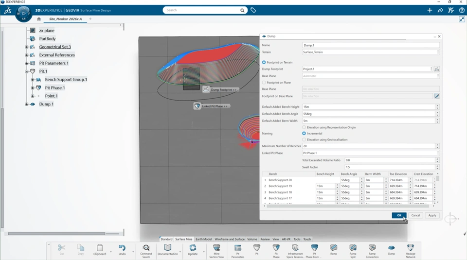The image size is (467, 260).
Task: Select the Pit Phase tool
Action: (276, 251)
